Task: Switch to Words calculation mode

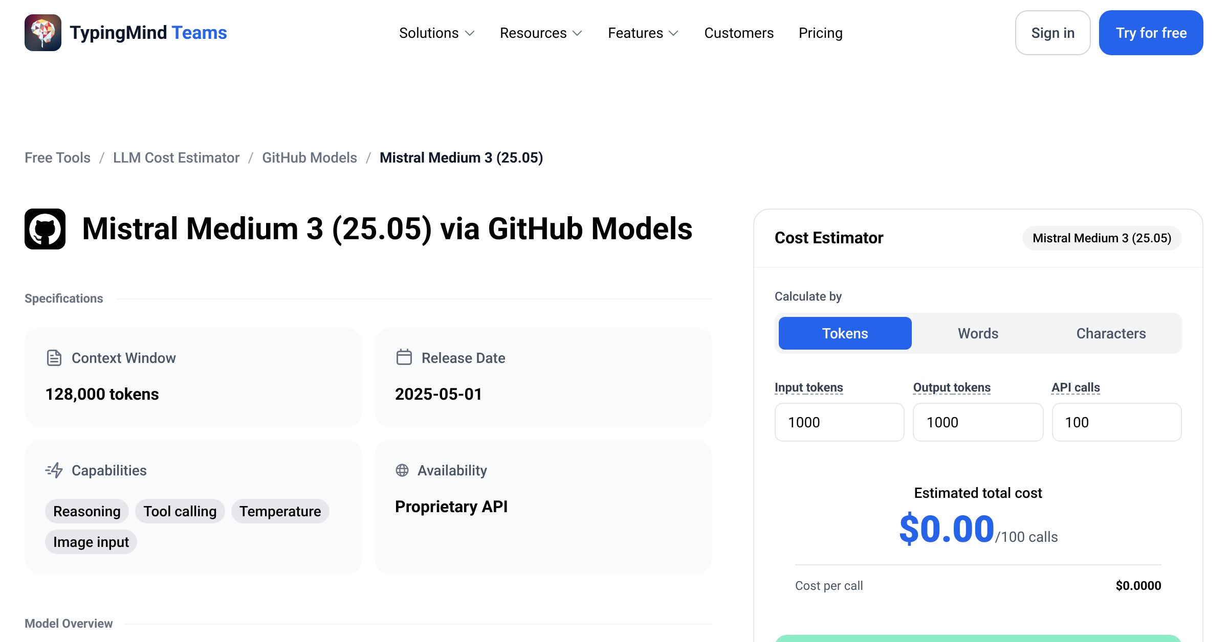Action: click(x=978, y=333)
